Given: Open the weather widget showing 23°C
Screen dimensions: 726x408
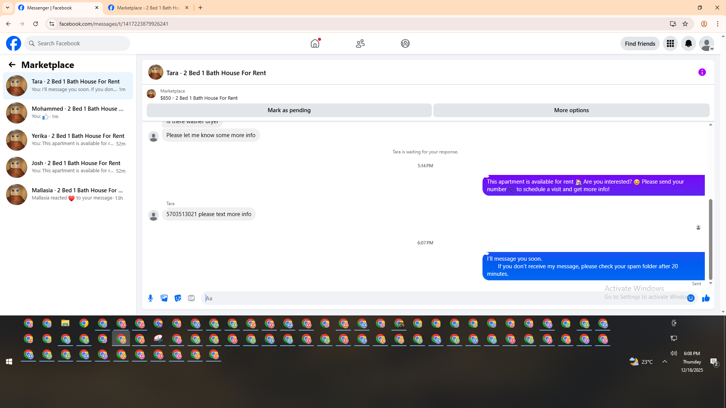Looking at the screenshot, I should pos(641,362).
